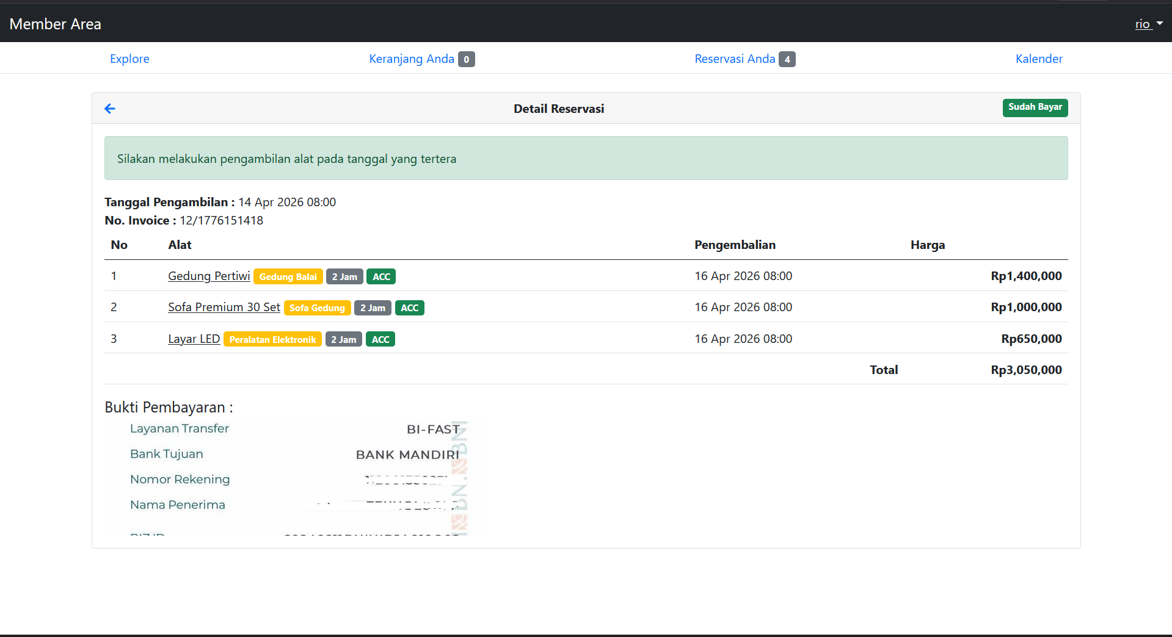
Task: Open the Kalender tab
Action: (x=1039, y=59)
